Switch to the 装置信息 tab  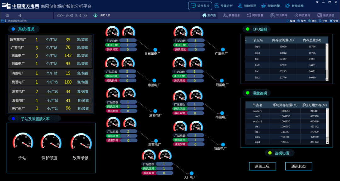(232, 15)
